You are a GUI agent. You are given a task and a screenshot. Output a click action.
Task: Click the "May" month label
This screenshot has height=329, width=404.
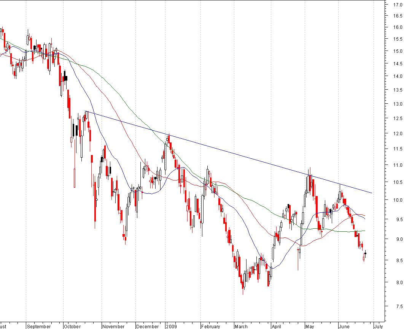(310, 326)
